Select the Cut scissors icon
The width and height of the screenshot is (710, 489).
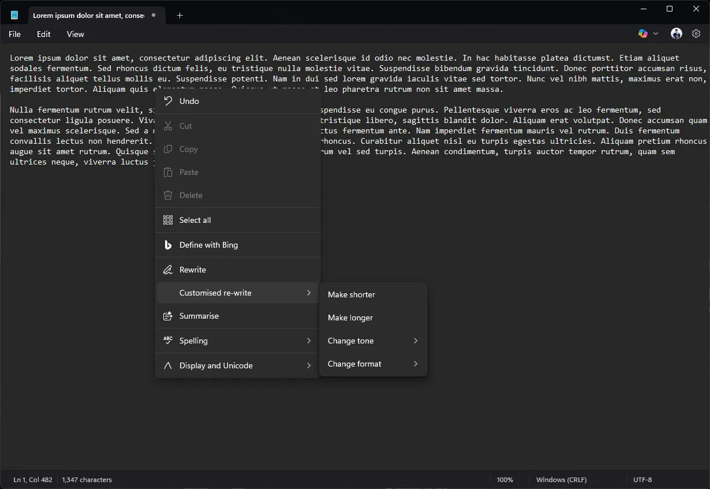point(167,126)
